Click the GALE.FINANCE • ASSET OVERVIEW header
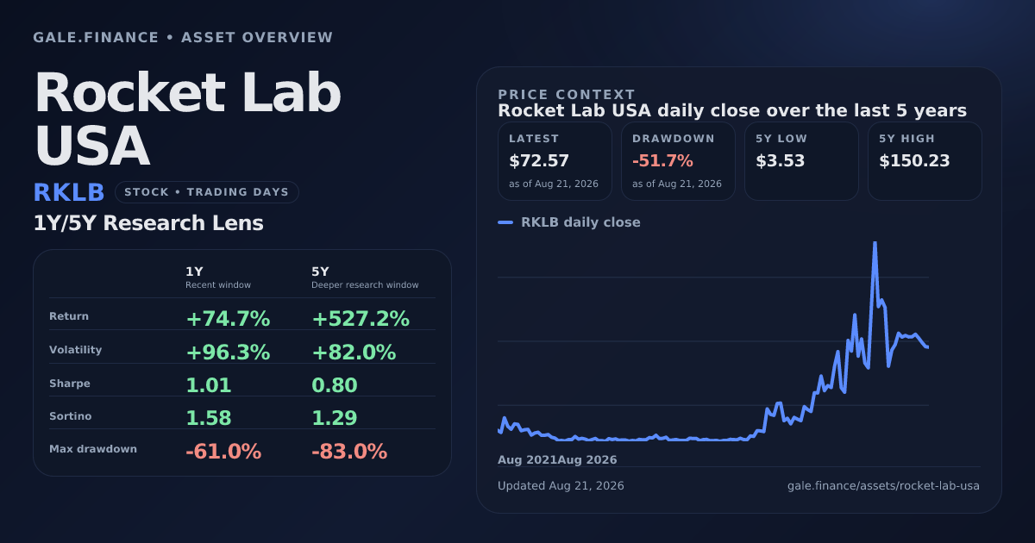 [183, 38]
